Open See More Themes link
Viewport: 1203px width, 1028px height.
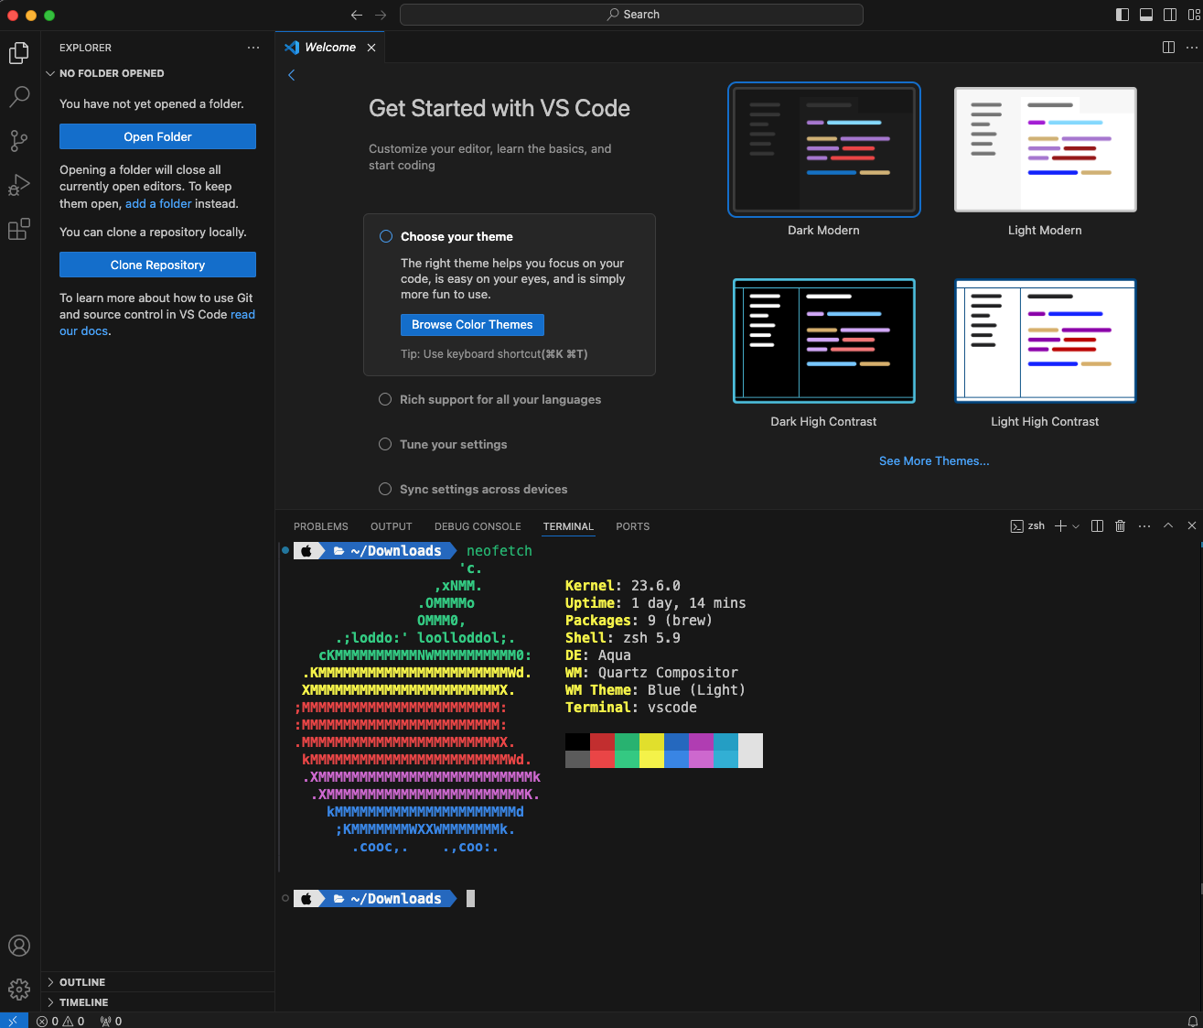coord(934,461)
